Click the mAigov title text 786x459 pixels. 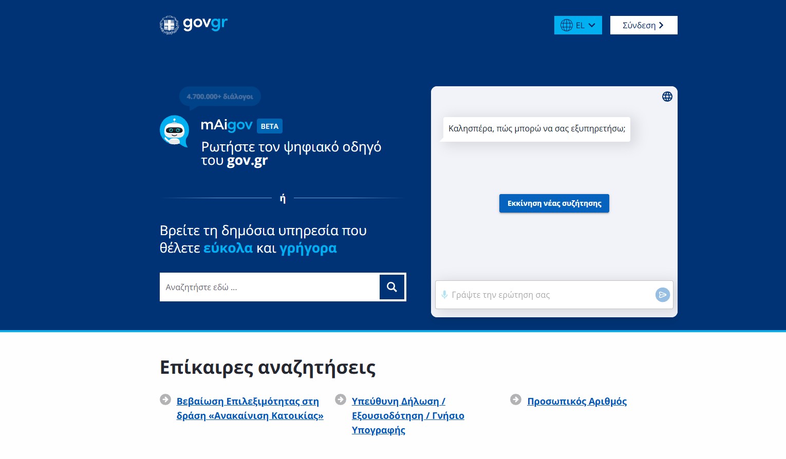point(227,125)
